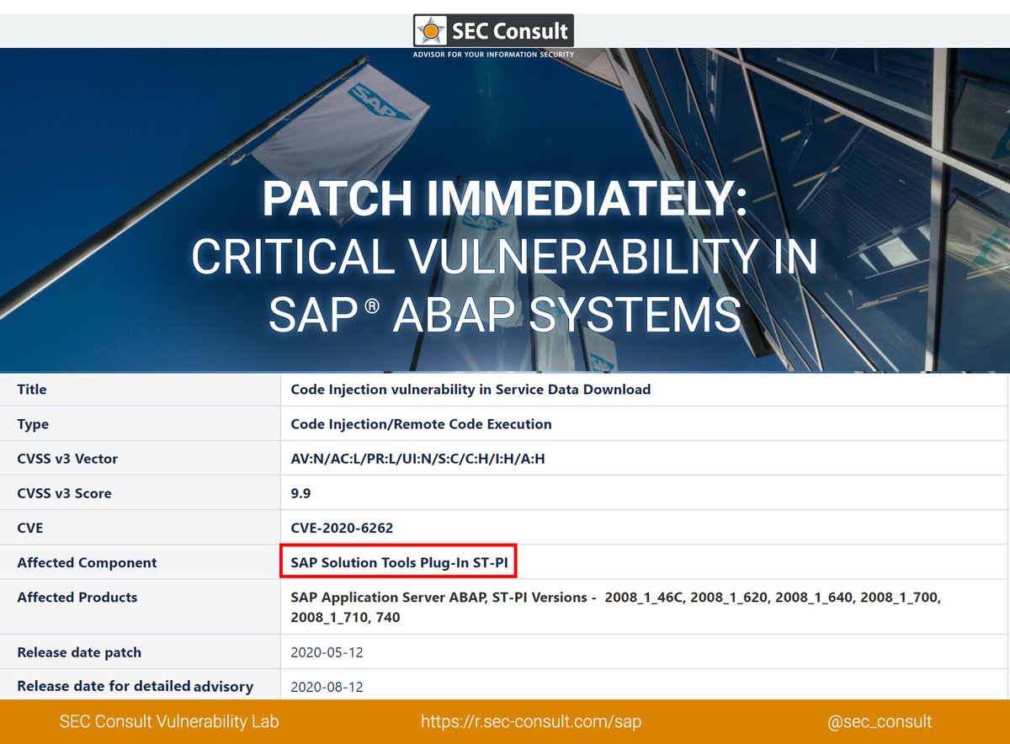
Task: Select the CVE-2020-6262 identifier
Action: pyautogui.click(x=342, y=529)
